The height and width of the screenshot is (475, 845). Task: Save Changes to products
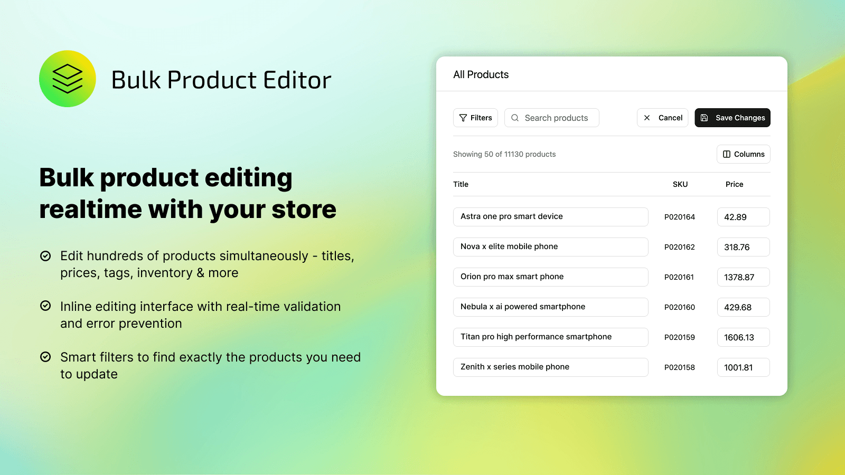(x=733, y=118)
